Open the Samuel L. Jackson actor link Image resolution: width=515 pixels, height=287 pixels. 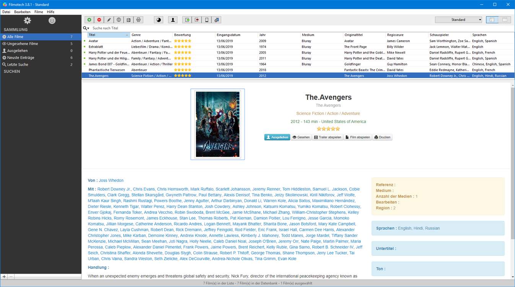(329, 189)
